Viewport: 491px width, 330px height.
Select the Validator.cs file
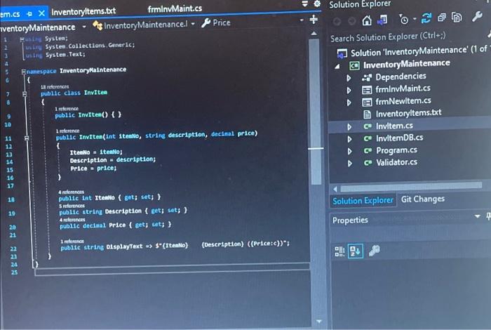[396, 162]
